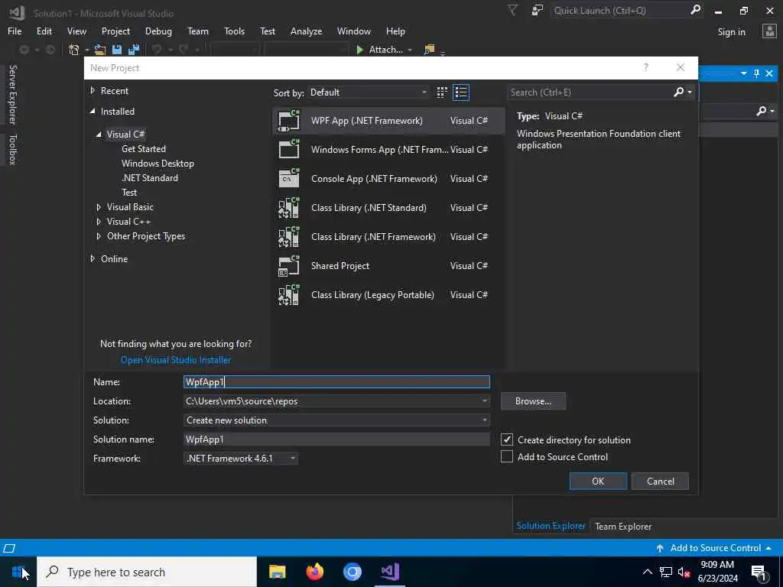Click the Console App template icon
This screenshot has height=587, width=783.
(288, 178)
